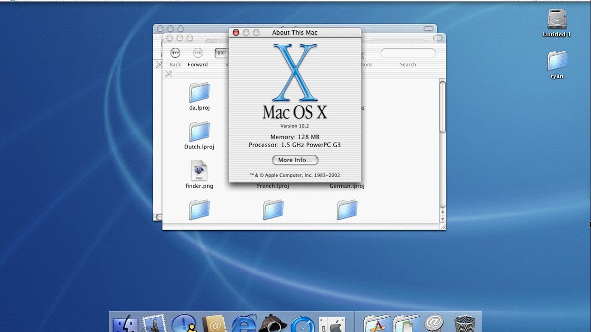Close the About This Mac window
This screenshot has width=591, height=332.
pos(236,32)
